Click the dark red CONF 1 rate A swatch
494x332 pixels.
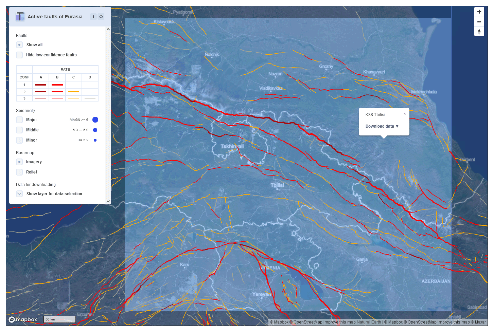[41, 85]
